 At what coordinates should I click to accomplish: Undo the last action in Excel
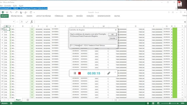[11, 12]
